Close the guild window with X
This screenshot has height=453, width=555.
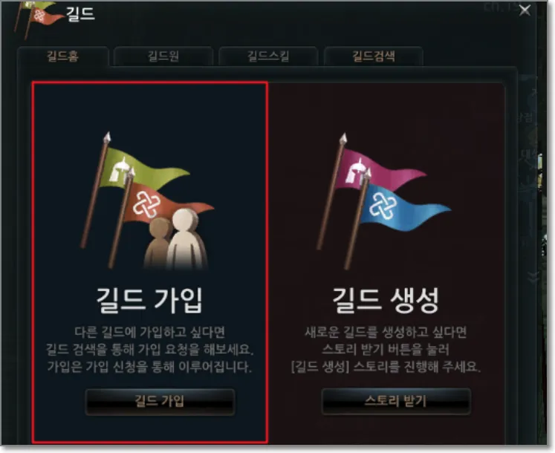525,10
